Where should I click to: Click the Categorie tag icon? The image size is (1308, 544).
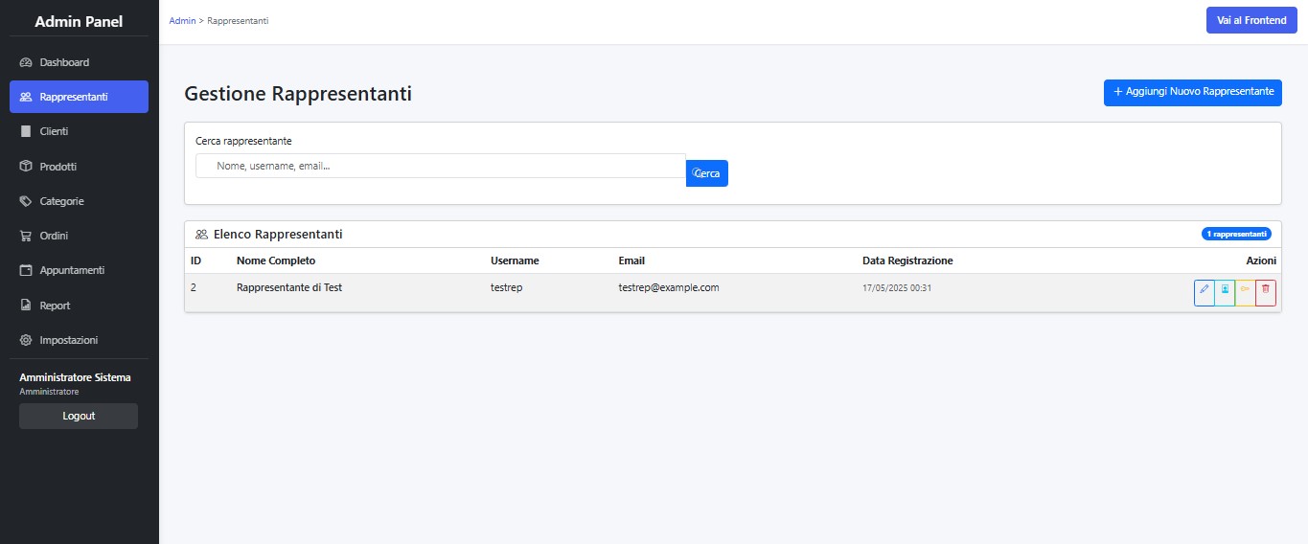[x=26, y=201]
